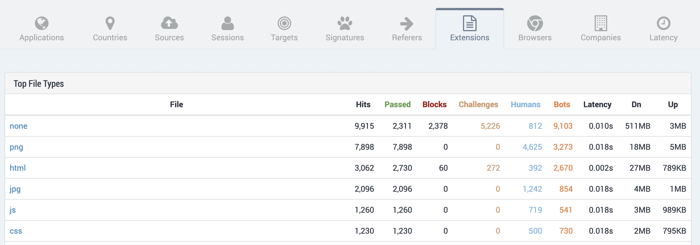Screen dimensions: 700x245
Task: Open the 'none' file type link
Action: tap(19, 126)
